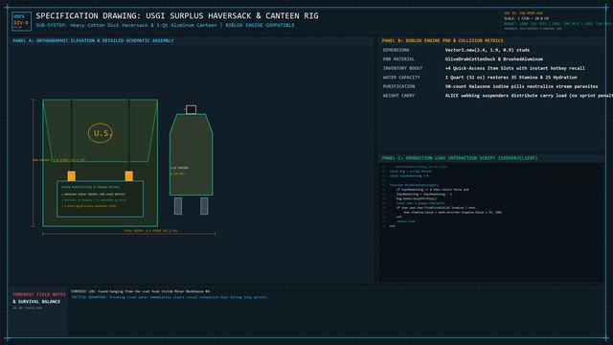
Task: Click the 'PANEL B: ROBLOX ENGINE PBR & COLLISION METRICS' header
Action: (443, 40)
